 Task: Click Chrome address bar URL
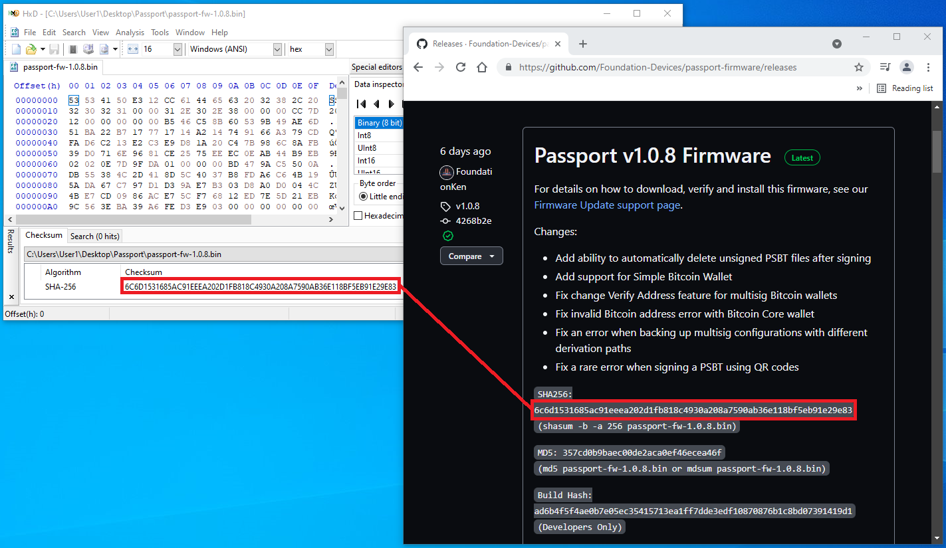click(657, 67)
